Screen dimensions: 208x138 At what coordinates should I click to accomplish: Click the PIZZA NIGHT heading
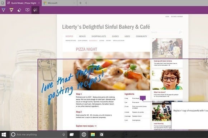point(86,49)
